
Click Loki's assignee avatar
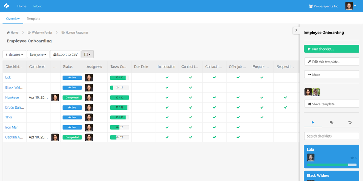[x=89, y=77]
